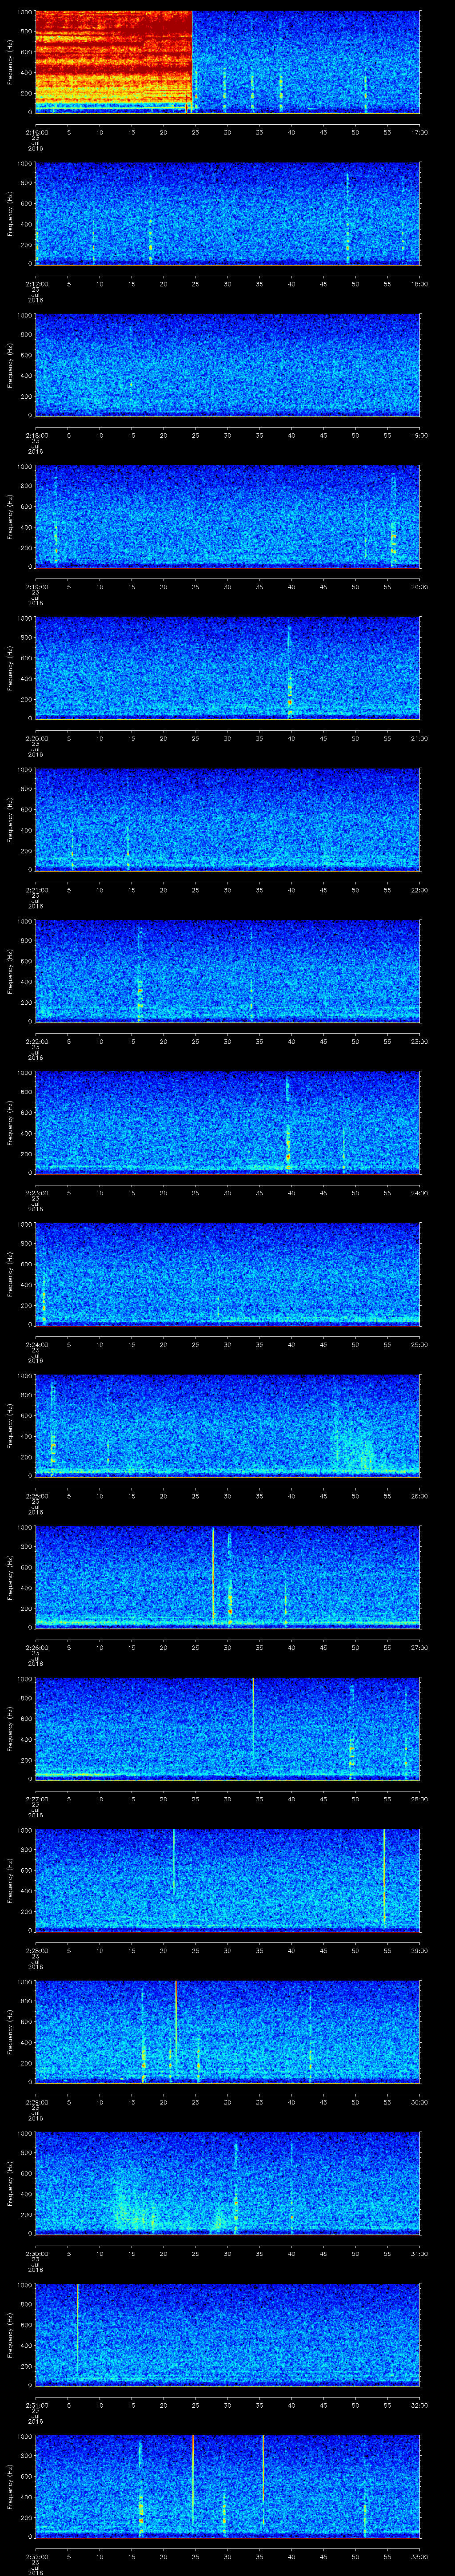
Task: Click the '33:00' end time label
Action: (x=419, y=2556)
